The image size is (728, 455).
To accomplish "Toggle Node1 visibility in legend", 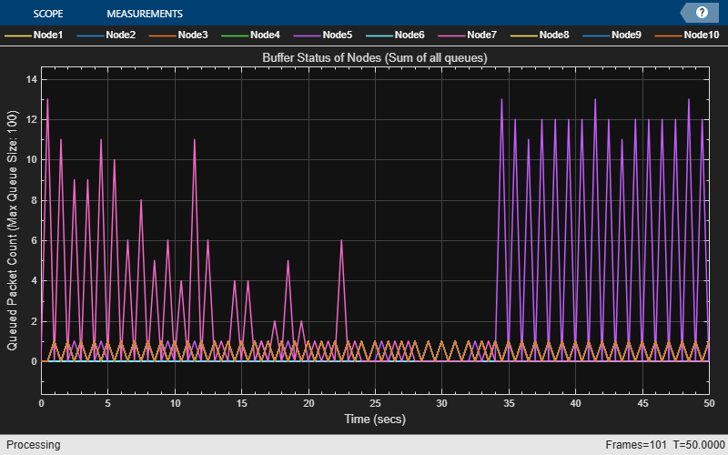I will pyautogui.click(x=35, y=35).
